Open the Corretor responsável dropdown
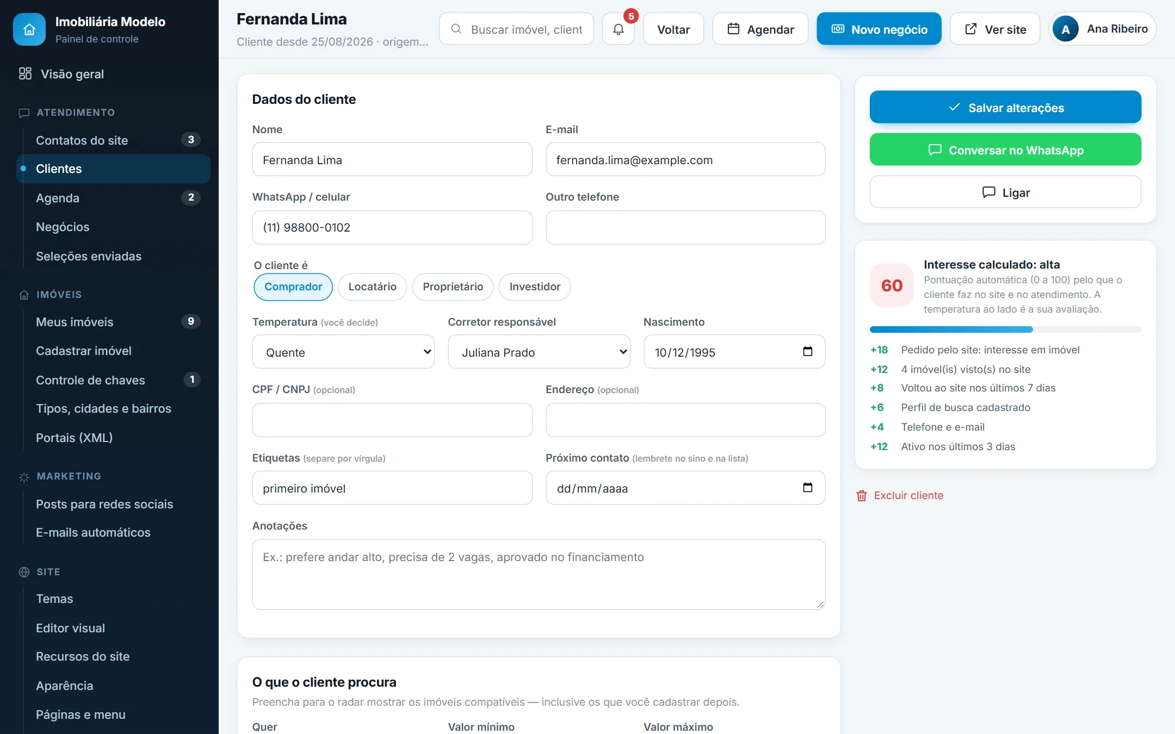The width and height of the screenshot is (1175, 734). (539, 352)
